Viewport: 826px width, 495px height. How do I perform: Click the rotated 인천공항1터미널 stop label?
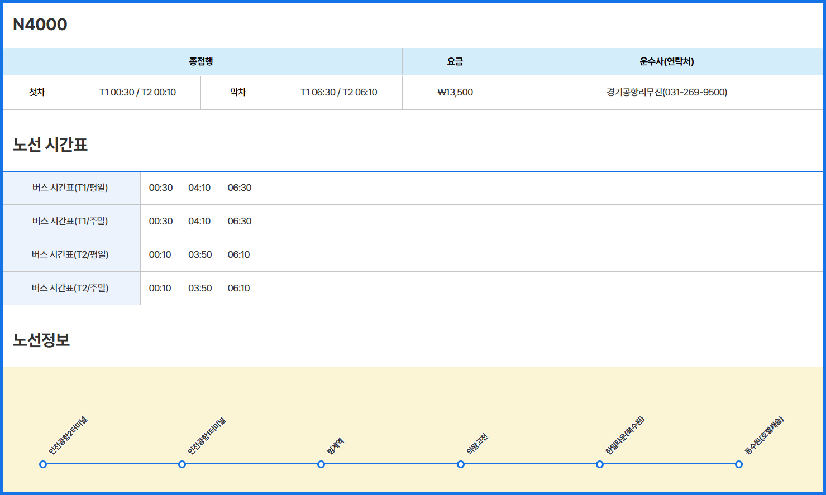click(x=207, y=435)
